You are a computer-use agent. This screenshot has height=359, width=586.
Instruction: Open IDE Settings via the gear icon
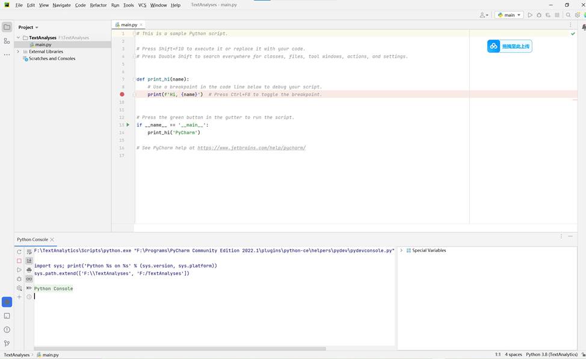[578, 14]
